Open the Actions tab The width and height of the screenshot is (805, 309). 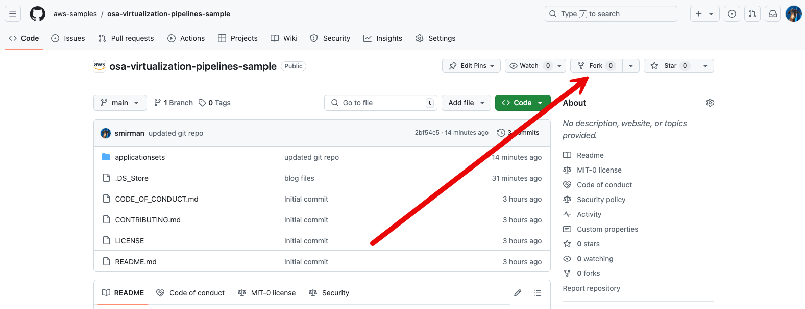(186, 38)
